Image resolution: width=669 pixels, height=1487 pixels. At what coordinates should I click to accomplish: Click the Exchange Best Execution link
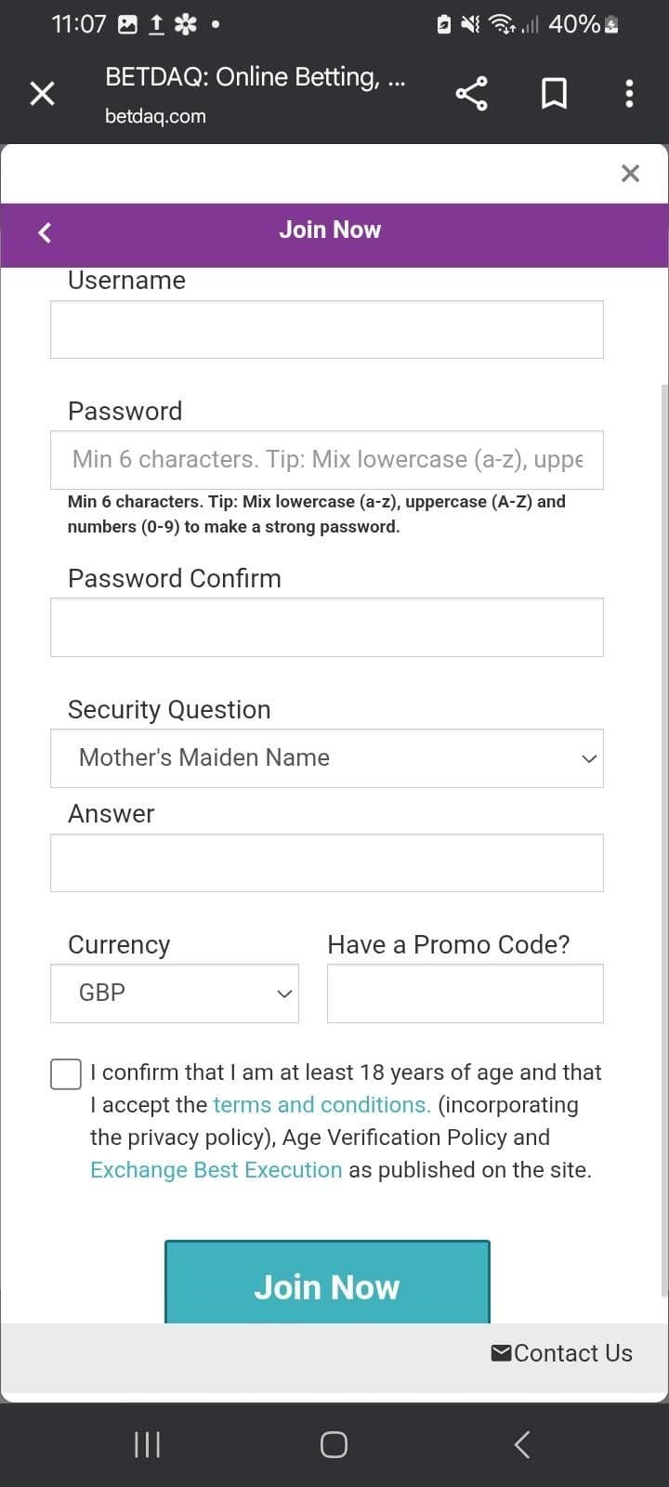216,1169
